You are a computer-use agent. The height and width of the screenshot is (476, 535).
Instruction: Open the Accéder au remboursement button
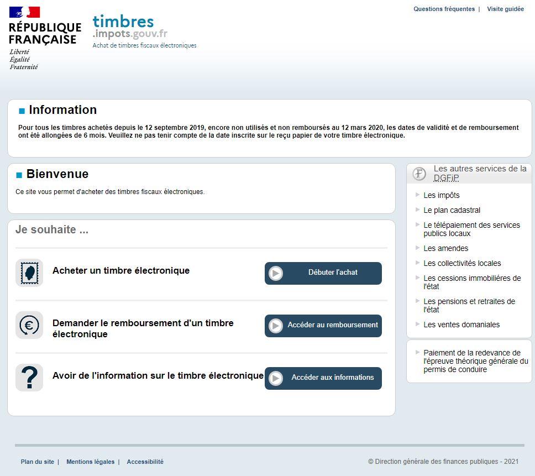(x=323, y=326)
